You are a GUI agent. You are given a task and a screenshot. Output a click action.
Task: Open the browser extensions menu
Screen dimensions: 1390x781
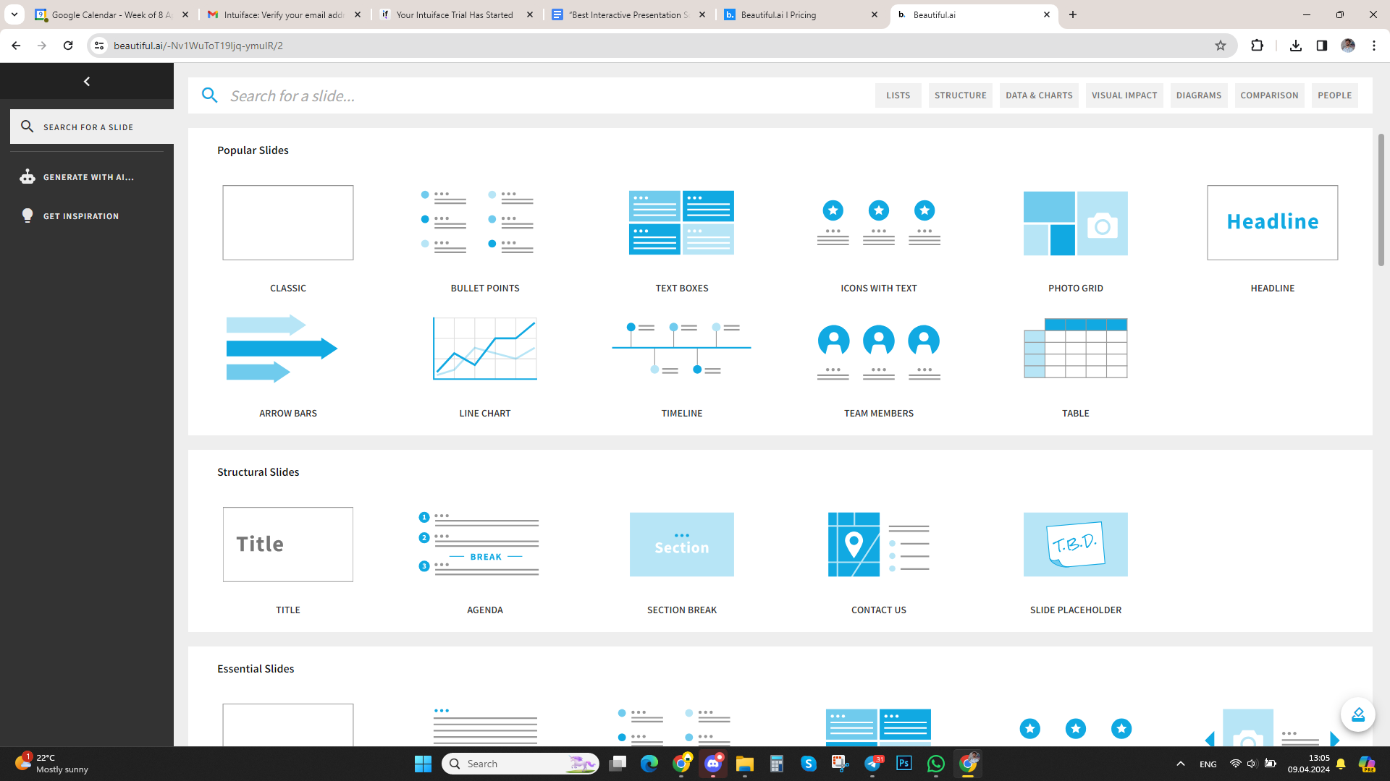(1257, 46)
